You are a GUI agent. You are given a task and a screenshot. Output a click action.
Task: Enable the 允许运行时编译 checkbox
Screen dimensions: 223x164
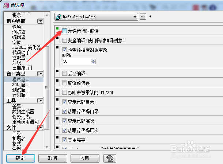(x=64, y=31)
